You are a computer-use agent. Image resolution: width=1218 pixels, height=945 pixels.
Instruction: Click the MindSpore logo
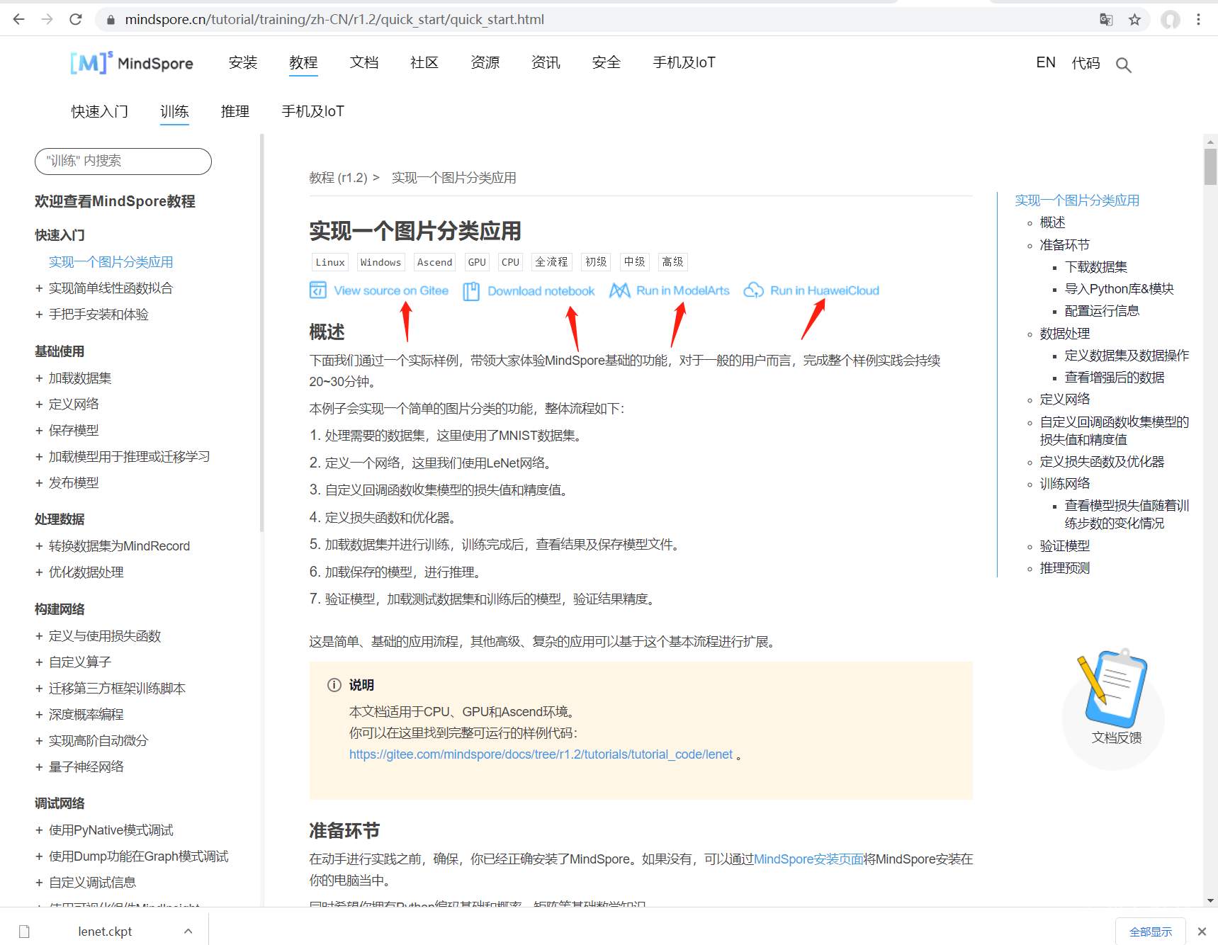tap(132, 63)
